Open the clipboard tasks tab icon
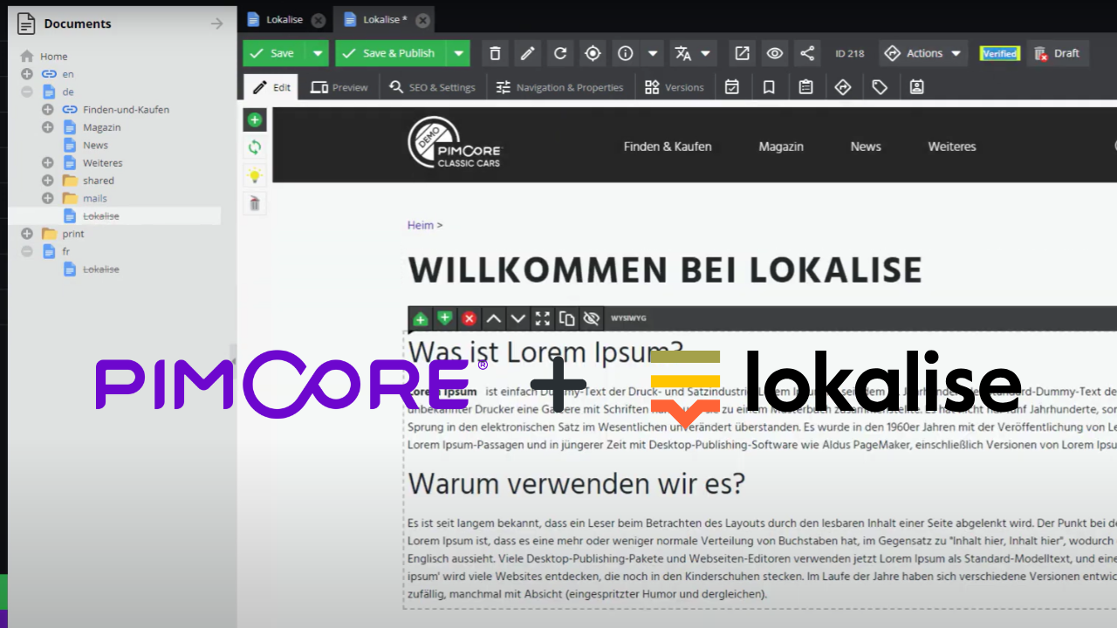Screen dimensions: 1117x628 805,87
